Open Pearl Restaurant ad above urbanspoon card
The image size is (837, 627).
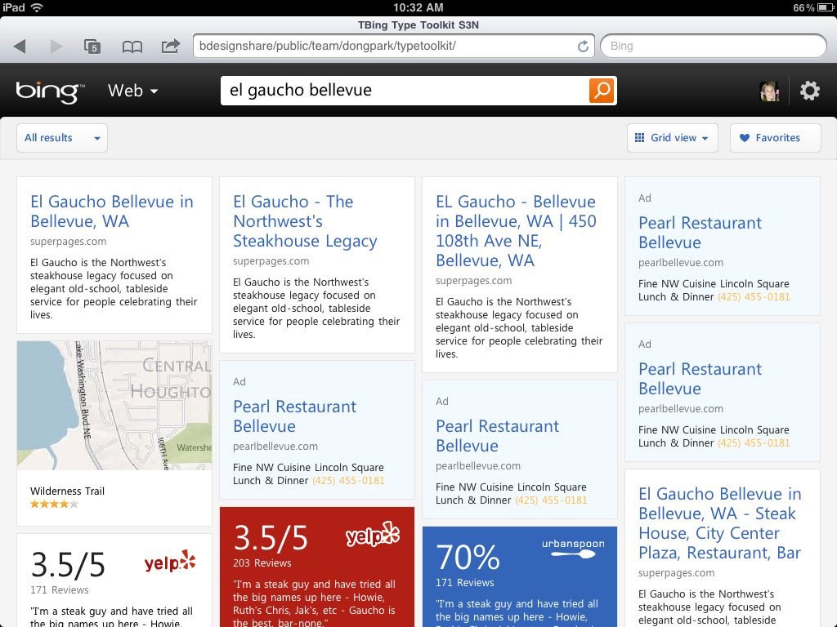pos(497,436)
